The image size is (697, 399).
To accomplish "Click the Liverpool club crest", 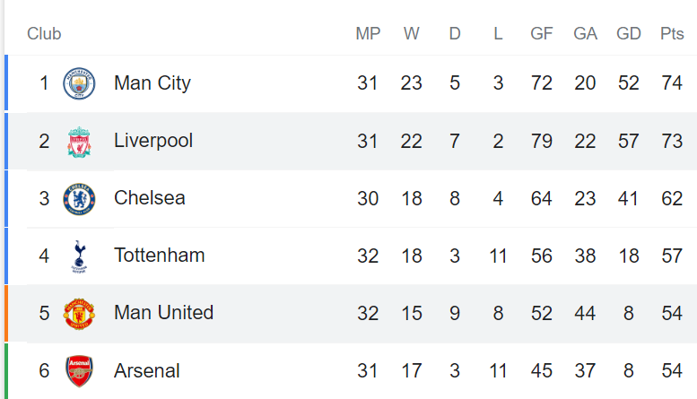I will tap(79, 142).
